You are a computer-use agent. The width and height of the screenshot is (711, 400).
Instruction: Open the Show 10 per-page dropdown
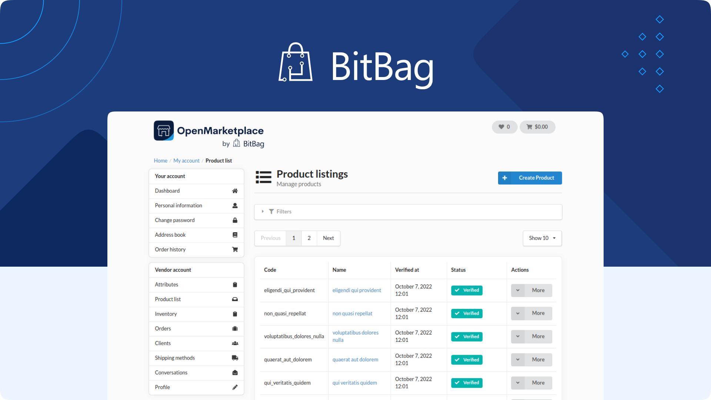pyautogui.click(x=542, y=238)
